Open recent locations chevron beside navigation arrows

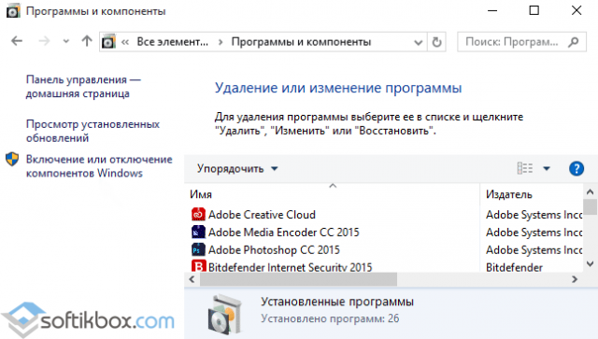(66, 41)
